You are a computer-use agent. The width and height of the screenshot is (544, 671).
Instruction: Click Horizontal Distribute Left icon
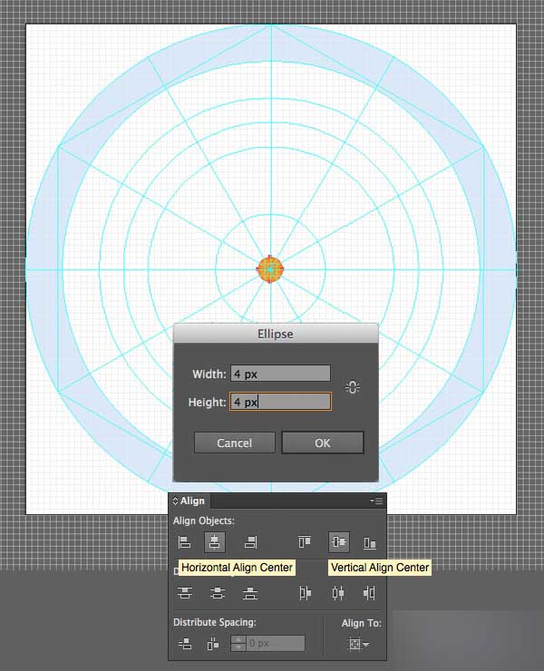(306, 593)
